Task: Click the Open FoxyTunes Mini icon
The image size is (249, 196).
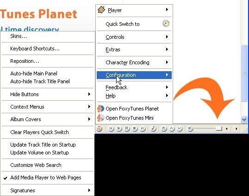Action: (x=100, y=118)
